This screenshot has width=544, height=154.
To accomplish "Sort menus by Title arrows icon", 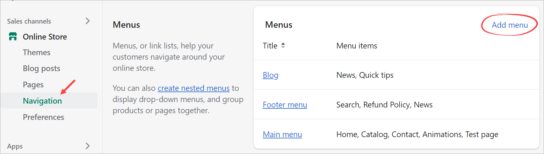I will pyautogui.click(x=283, y=46).
